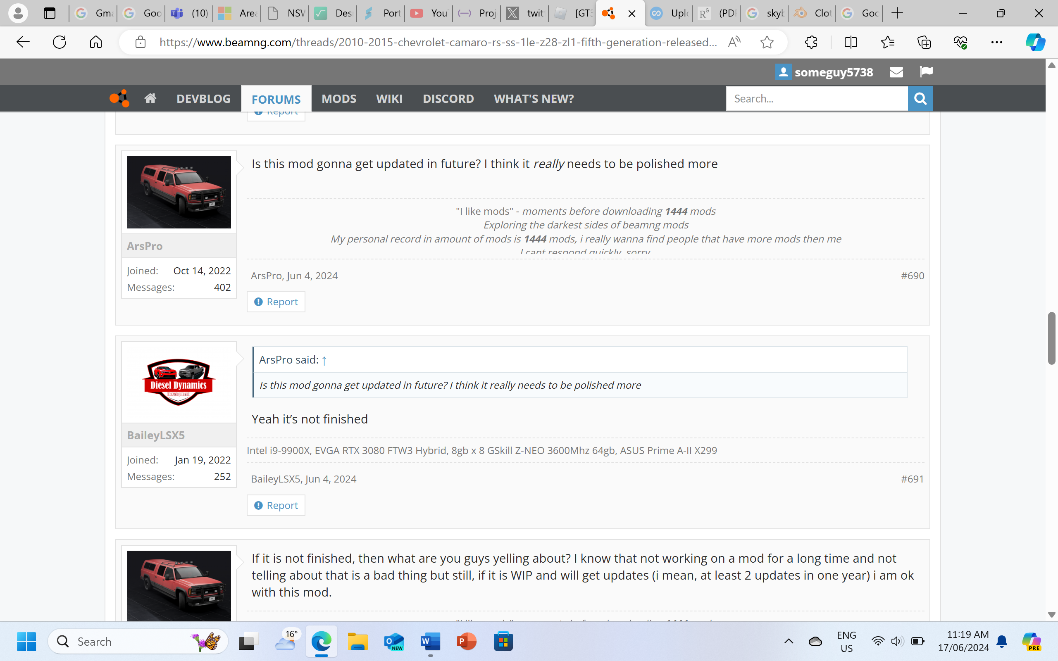
Task: Refresh the current page
Action: [60, 42]
